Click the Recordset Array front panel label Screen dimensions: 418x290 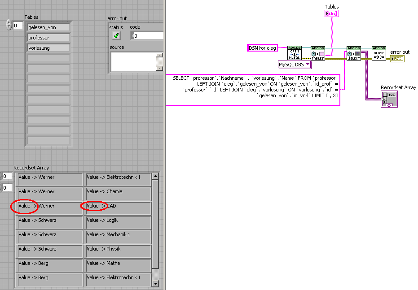coord(31,168)
